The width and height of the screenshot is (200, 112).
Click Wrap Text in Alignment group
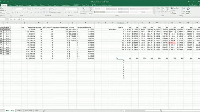[x=53, y=9]
